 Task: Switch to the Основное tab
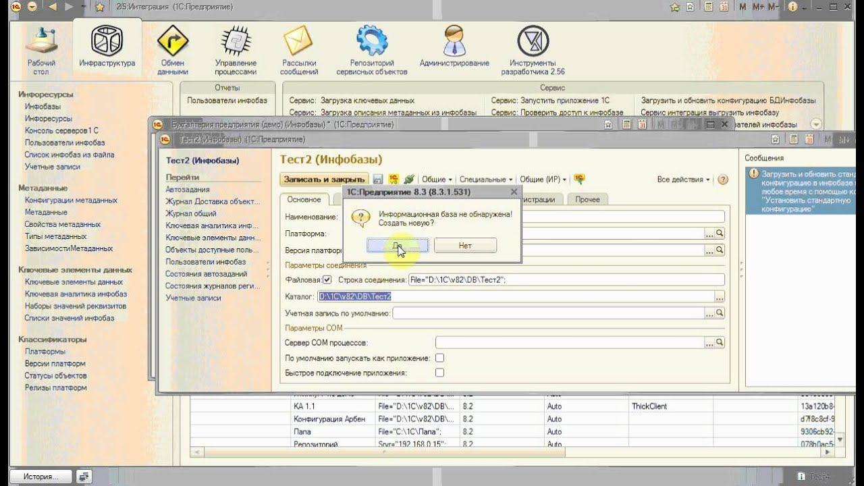click(304, 199)
